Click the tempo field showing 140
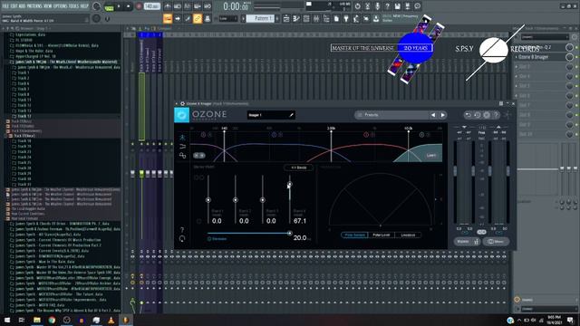580x326 pixels. pos(152,6)
